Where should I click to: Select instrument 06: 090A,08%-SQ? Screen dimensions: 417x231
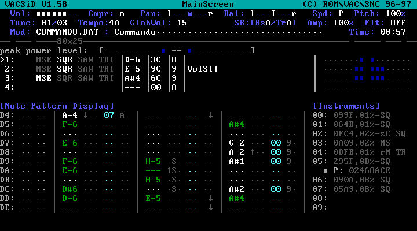tap(352, 180)
